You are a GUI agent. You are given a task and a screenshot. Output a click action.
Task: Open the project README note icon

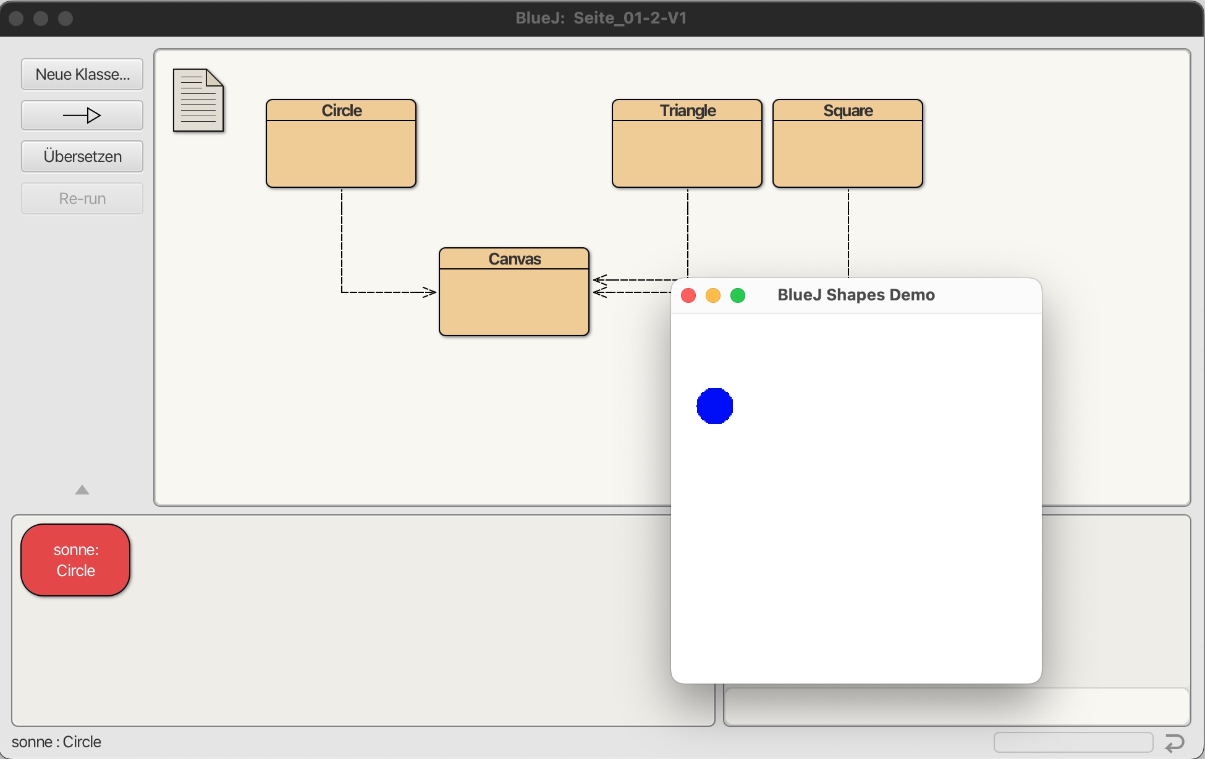click(198, 100)
